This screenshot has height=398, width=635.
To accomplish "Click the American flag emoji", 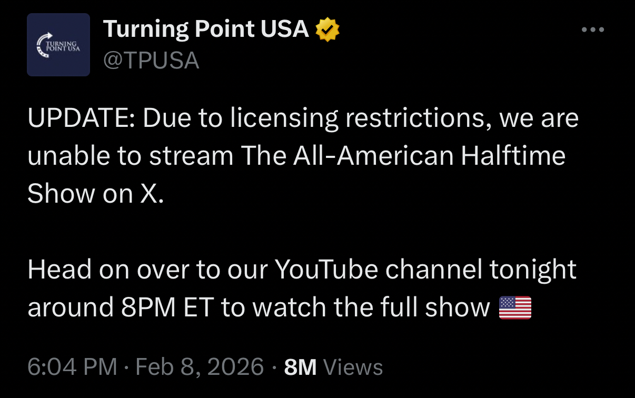I will (514, 307).
